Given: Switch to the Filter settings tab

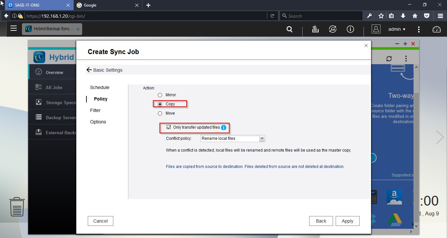Looking at the screenshot, I should coord(95,110).
